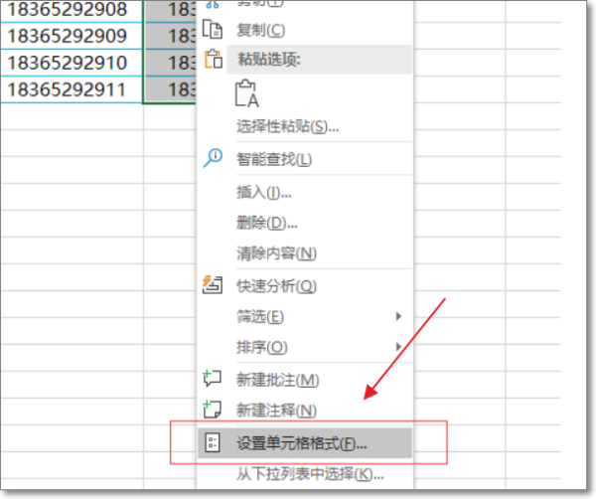Select 复制(C) from the context menu
The height and width of the screenshot is (499, 596).
pos(305,30)
